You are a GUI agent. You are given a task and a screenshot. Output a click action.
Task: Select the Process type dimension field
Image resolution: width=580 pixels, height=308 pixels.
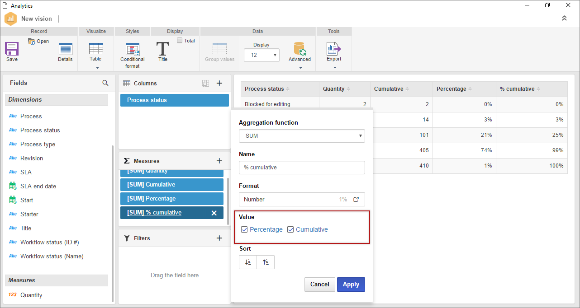click(x=38, y=144)
